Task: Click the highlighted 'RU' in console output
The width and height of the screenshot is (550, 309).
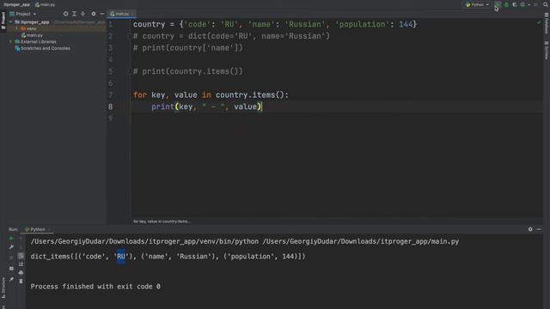Action: tap(120, 257)
